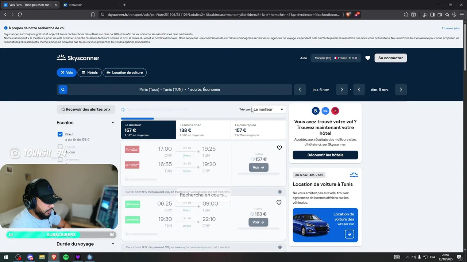Save the 157 € Tunisair flight heart
The height and width of the screenshot is (262, 467).
(279, 148)
